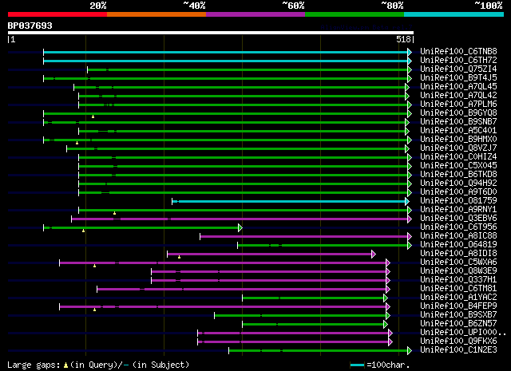Click yellow gap marker under UniRef100_B4FEP9 row
Image resolution: width=511 pixels, height=371 pixels.
[94, 310]
